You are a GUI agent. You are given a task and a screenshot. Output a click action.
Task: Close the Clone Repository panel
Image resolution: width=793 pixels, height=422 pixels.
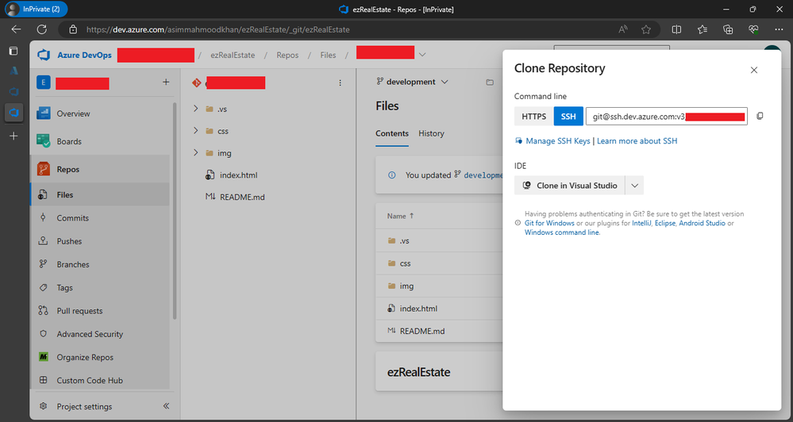tap(754, 70)
